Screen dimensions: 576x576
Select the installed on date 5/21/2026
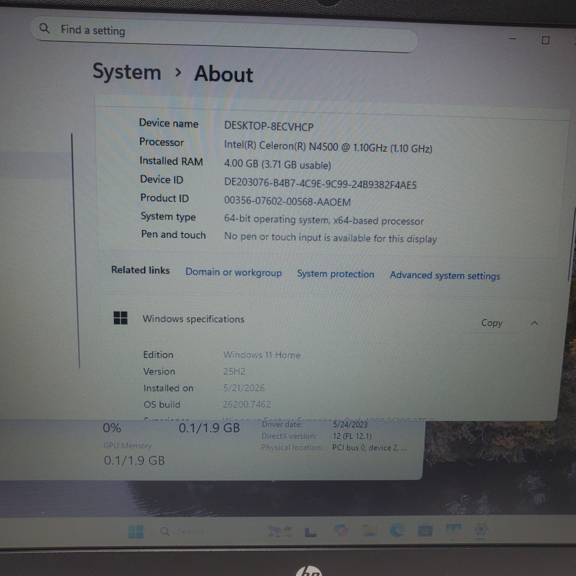(x=244, y=388)
